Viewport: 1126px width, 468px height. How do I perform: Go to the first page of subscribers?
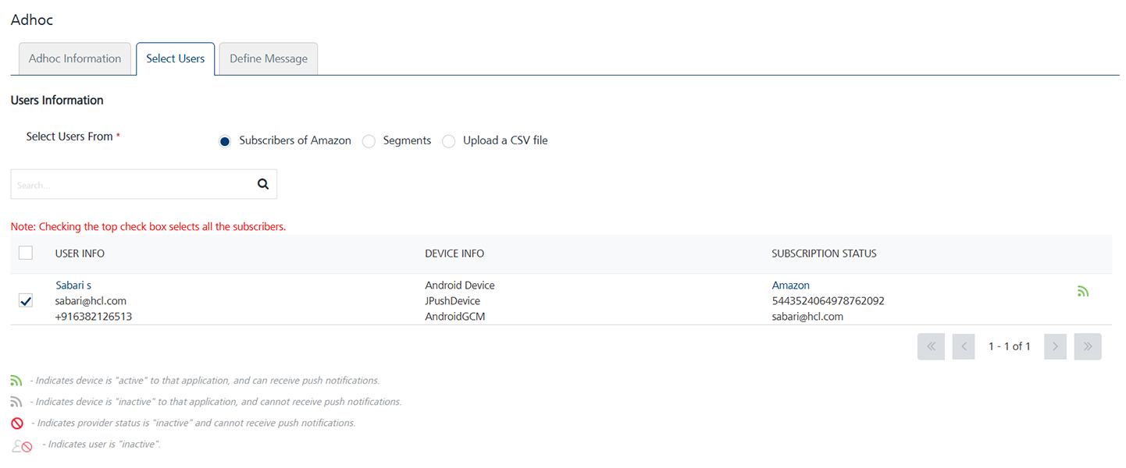click(931, 346)
